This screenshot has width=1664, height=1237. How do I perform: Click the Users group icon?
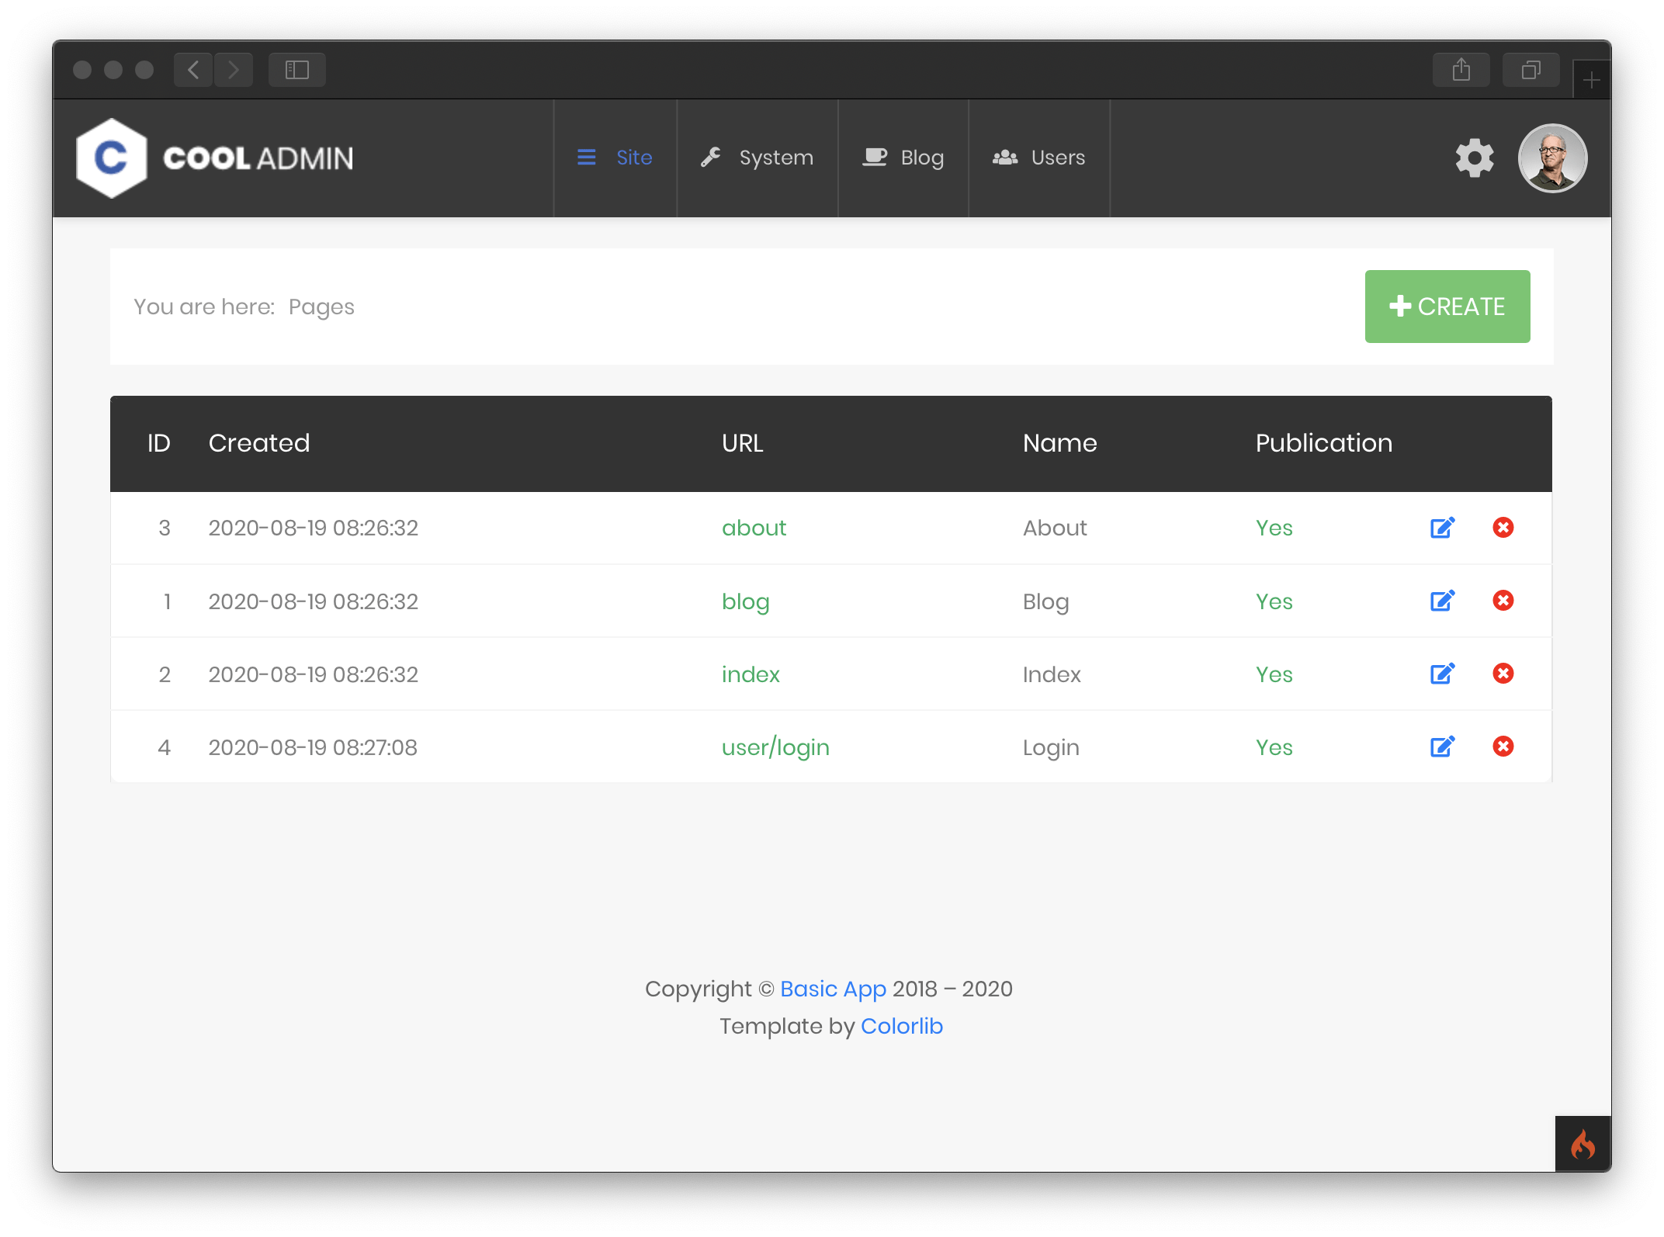point(1004,158)
